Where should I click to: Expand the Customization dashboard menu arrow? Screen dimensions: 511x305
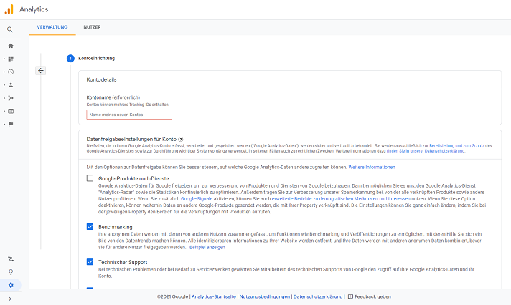point(4,59)
